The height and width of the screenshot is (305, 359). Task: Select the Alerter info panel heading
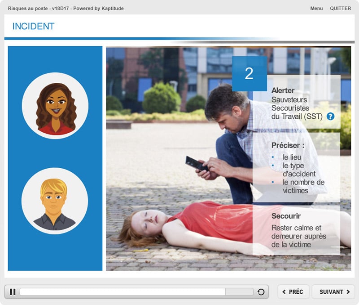coord(283,91)
